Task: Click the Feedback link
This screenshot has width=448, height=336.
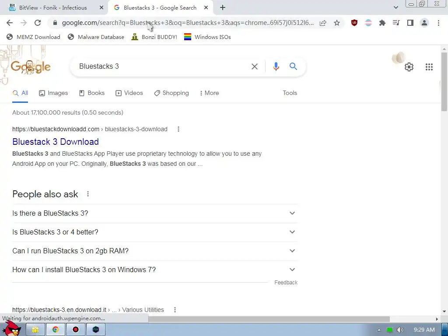Action: pos(286,283)
